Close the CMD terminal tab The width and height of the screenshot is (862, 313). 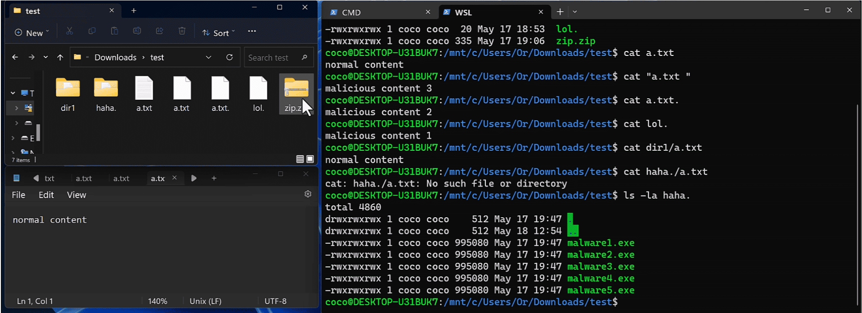click(x=428, y=12)
